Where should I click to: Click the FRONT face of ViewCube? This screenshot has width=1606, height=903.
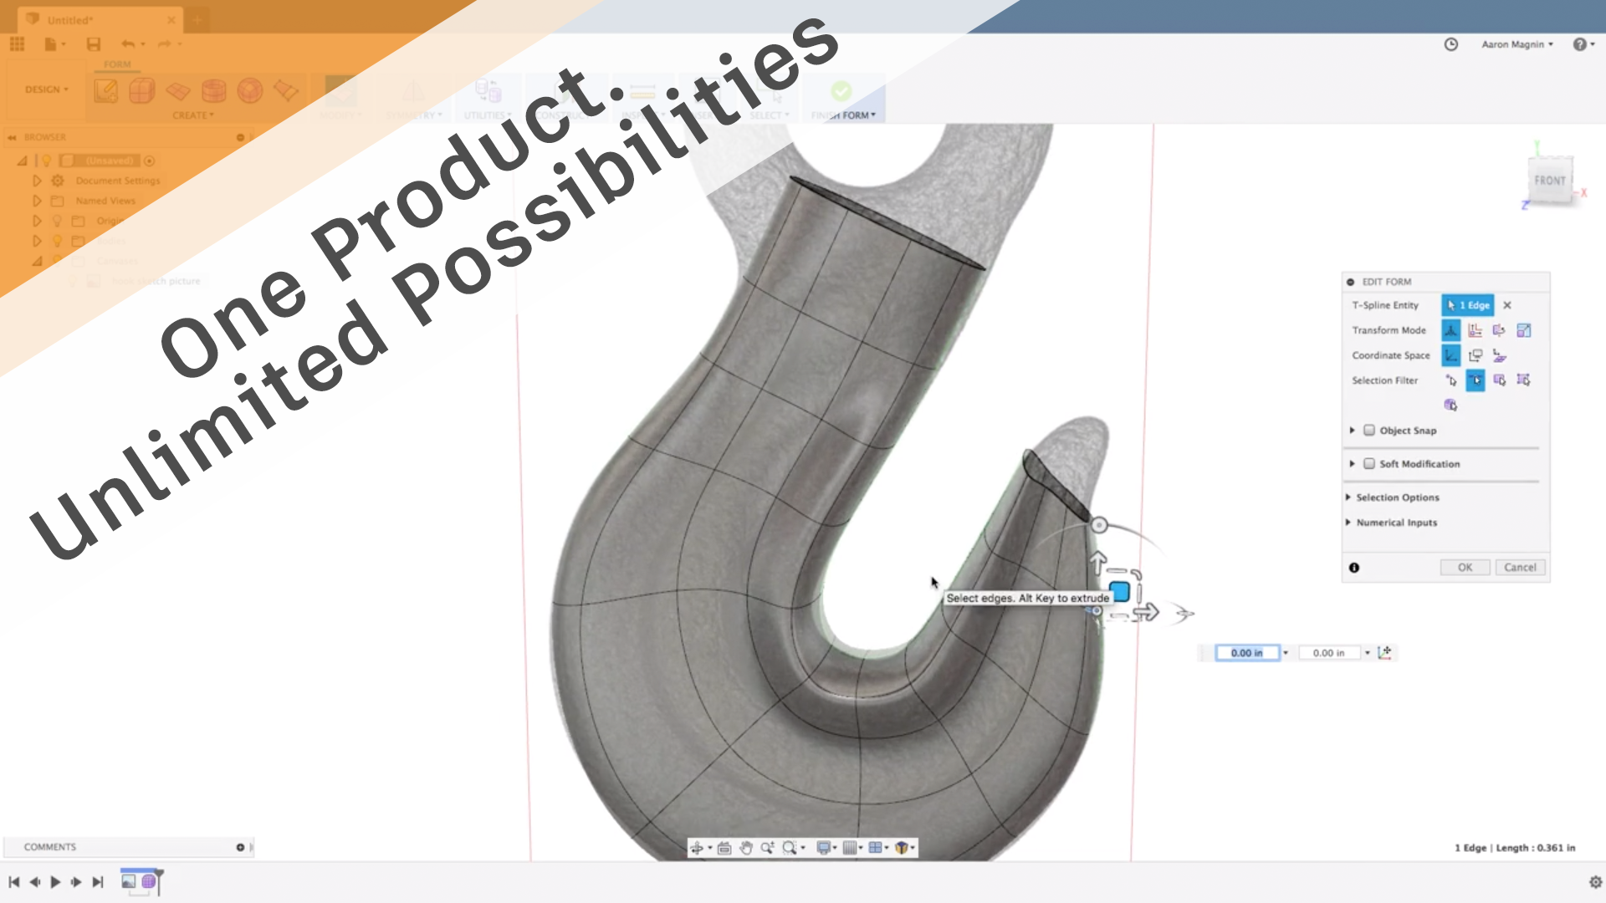point(1549,181)
